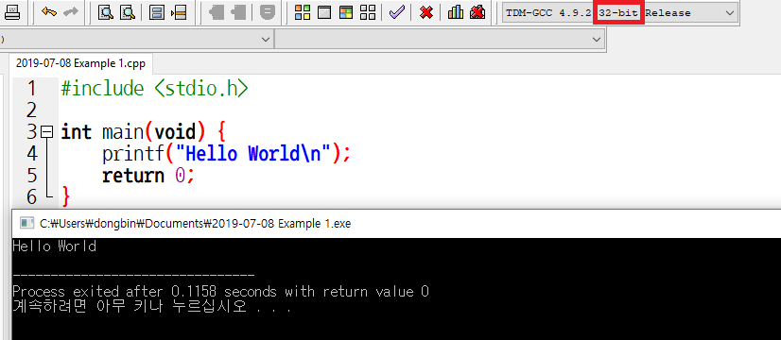781x340 pixels.
Task: Click the printf("Hello World\n") statement
Action: coord(227,154)
